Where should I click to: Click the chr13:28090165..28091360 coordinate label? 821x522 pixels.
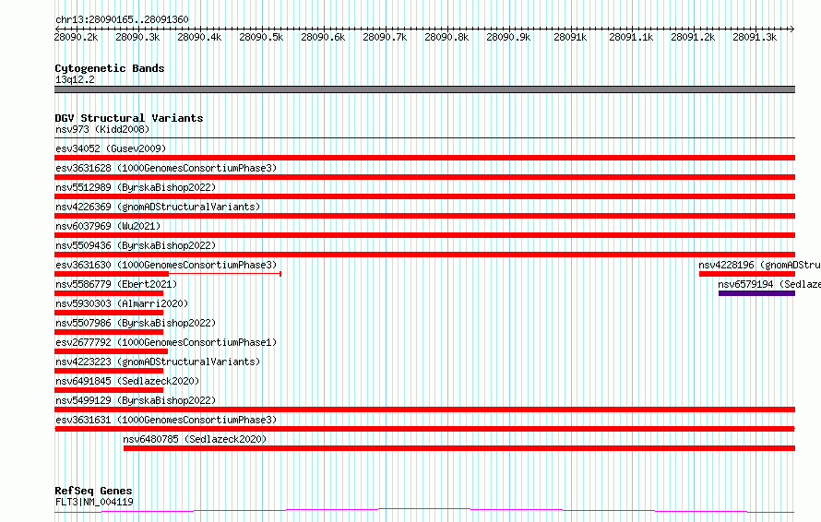pyautogui.click(x=122, y=19)
